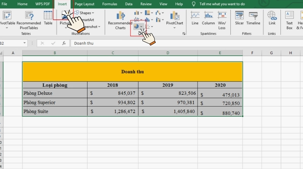Expand the Screenshot dropdown arrow

99,27
